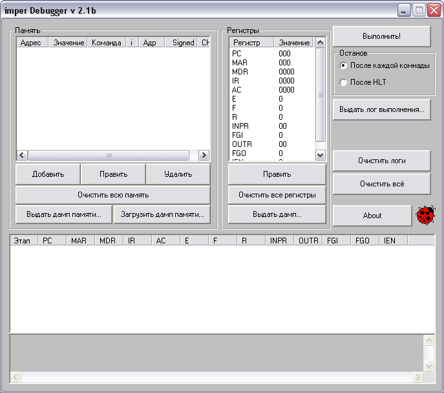
Task: Open the About dialog
Action: [x=372, y=216]
